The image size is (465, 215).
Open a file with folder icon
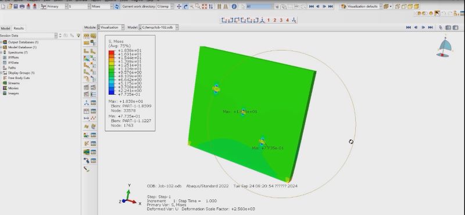click(x=9, y=6)
